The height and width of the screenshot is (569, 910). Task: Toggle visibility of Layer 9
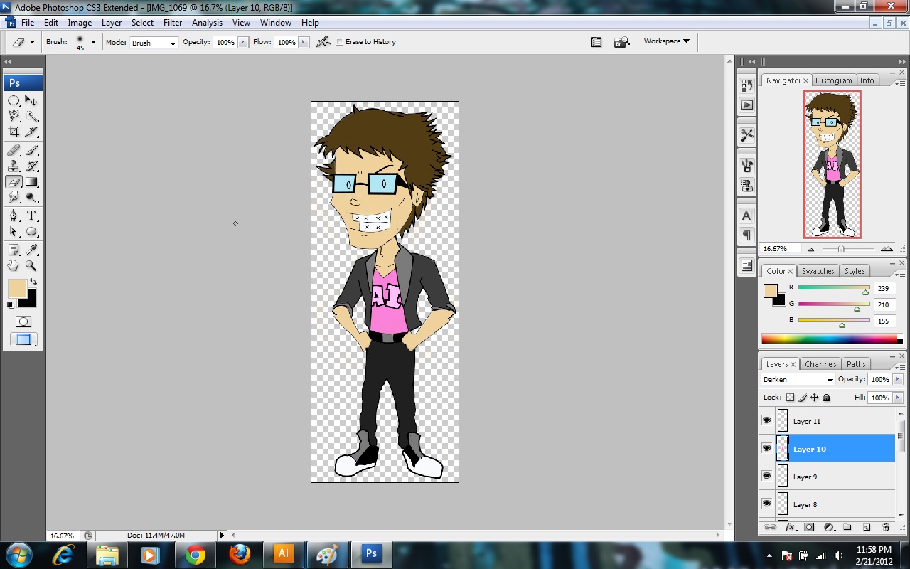(x=766, y=476)
